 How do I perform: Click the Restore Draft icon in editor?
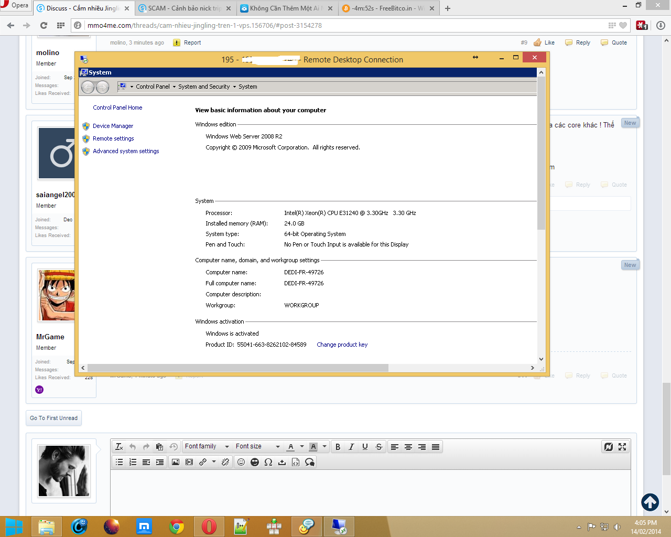point(174,447)
